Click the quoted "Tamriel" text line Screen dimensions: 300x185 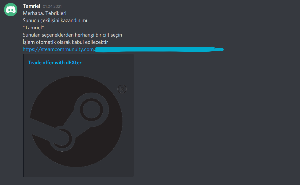click(x=33, y=28)
